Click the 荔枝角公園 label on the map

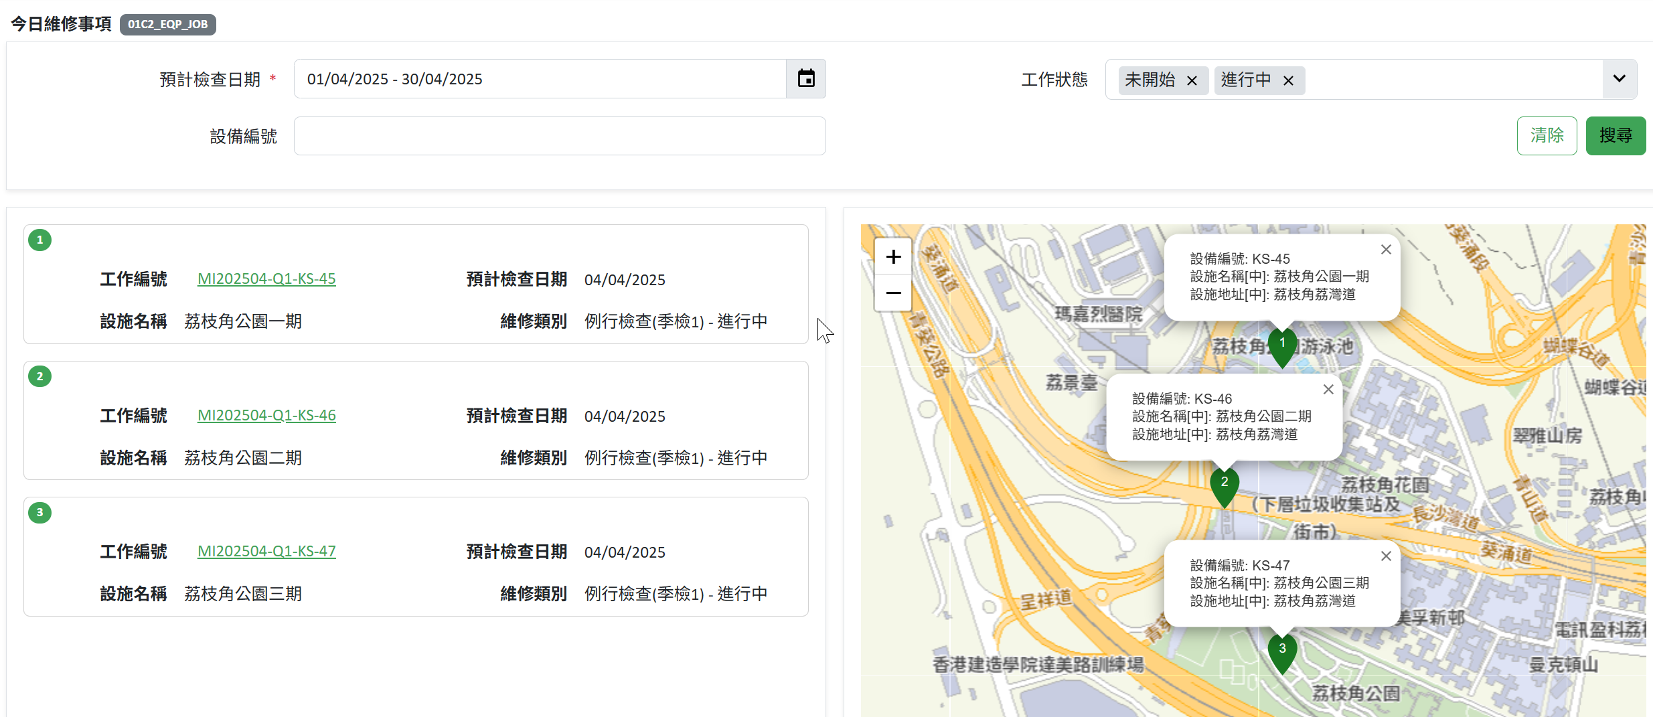tap(1356, 693)
